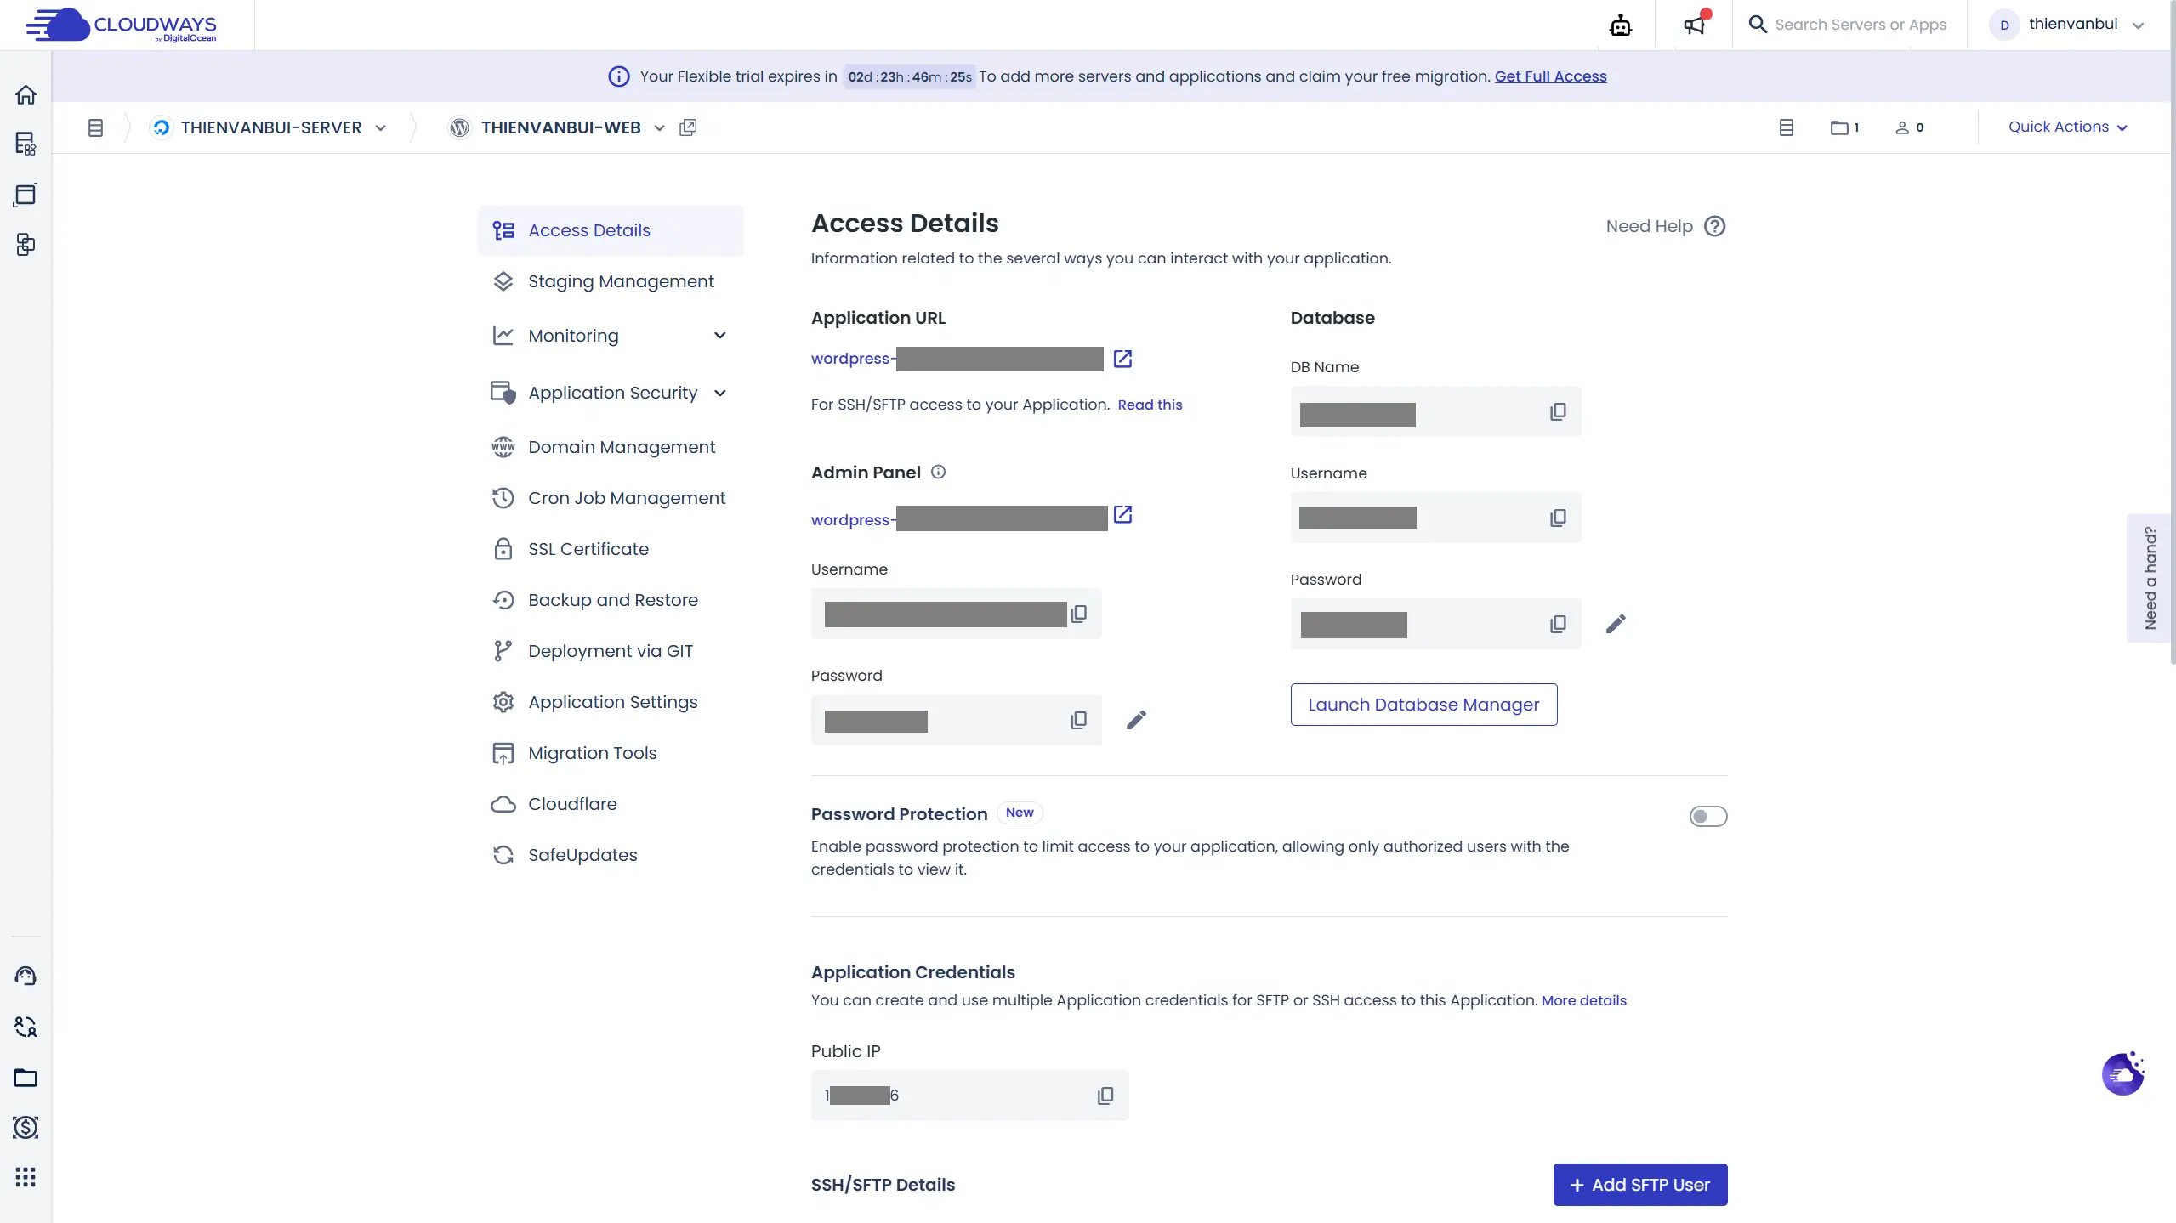2176x1223 pixels.
Task: Click the servers list icon in breadcrumb
Action: [x=95, y=127]
